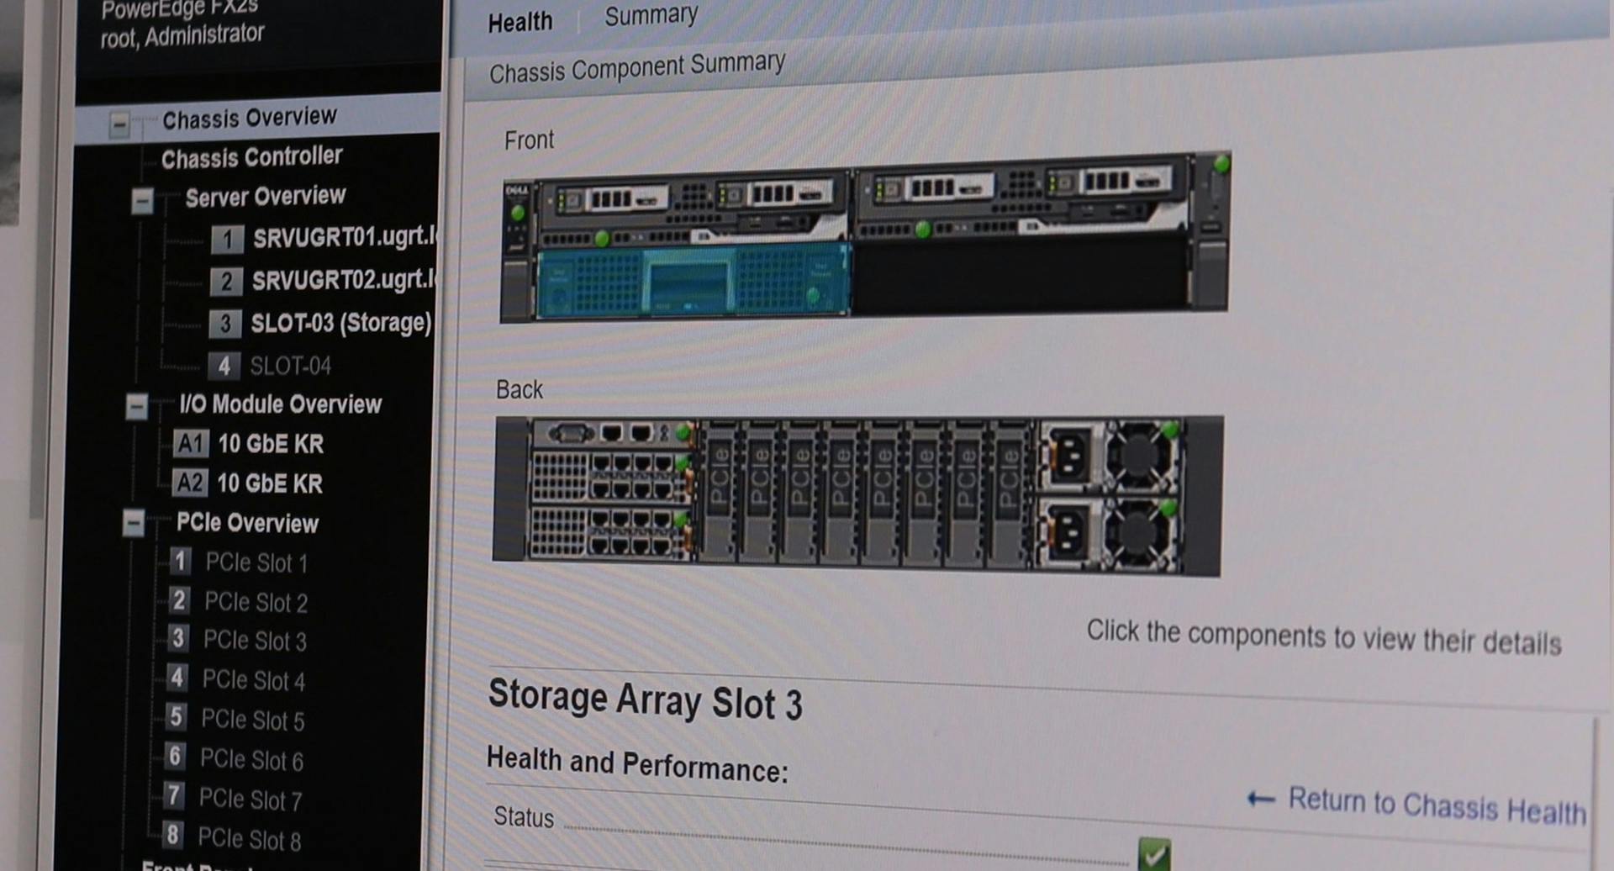Select server SRVUGRT02 in slot 2
The height and width of the screenshot is (871, 1614).
tap(343, 279)
